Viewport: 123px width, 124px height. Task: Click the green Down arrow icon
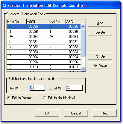[x=95, y=66]
